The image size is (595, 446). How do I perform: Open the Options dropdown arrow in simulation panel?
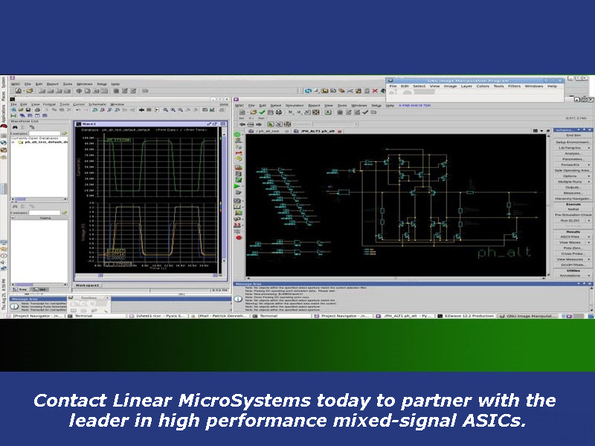pos(589,176)
